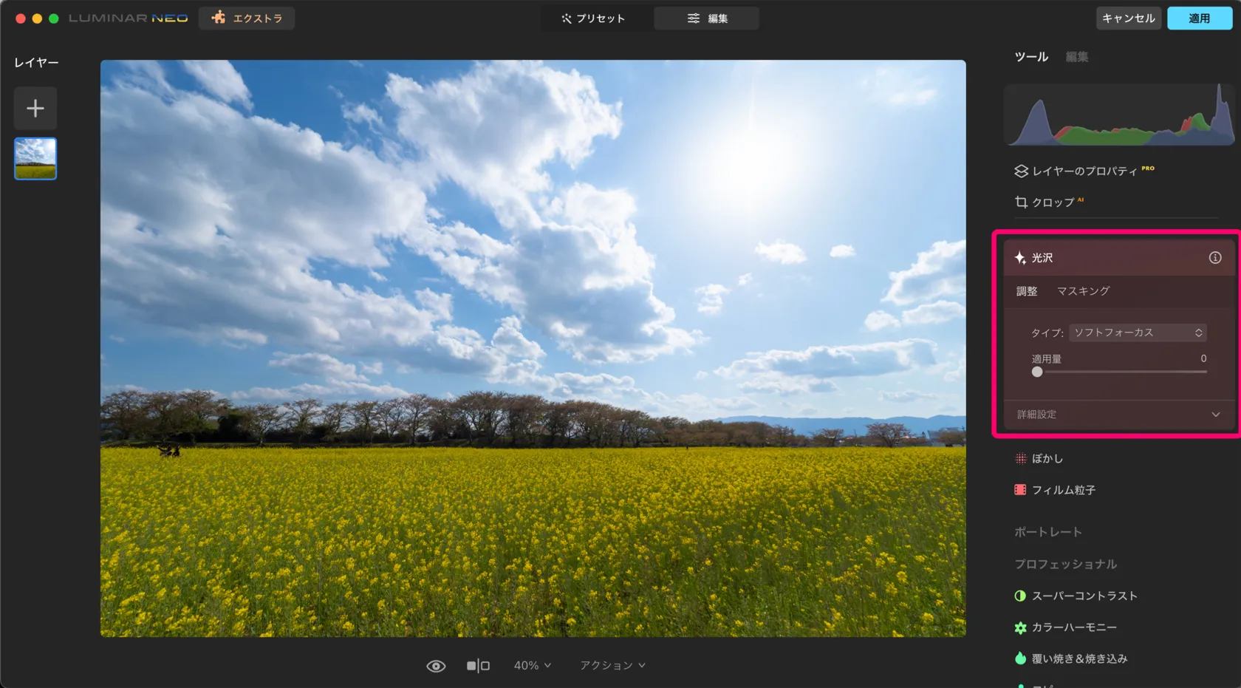The image size is (1241, 688).
Task: Open the 覆い焼き&焼き込み dodge burn tool
Action: [x=1078, y=658]
